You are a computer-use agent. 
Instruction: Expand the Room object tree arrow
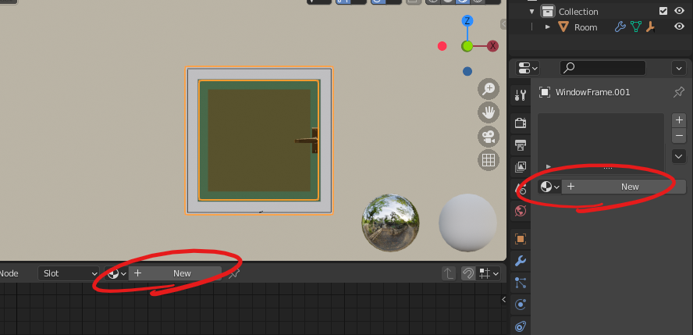tap(548, 27)
